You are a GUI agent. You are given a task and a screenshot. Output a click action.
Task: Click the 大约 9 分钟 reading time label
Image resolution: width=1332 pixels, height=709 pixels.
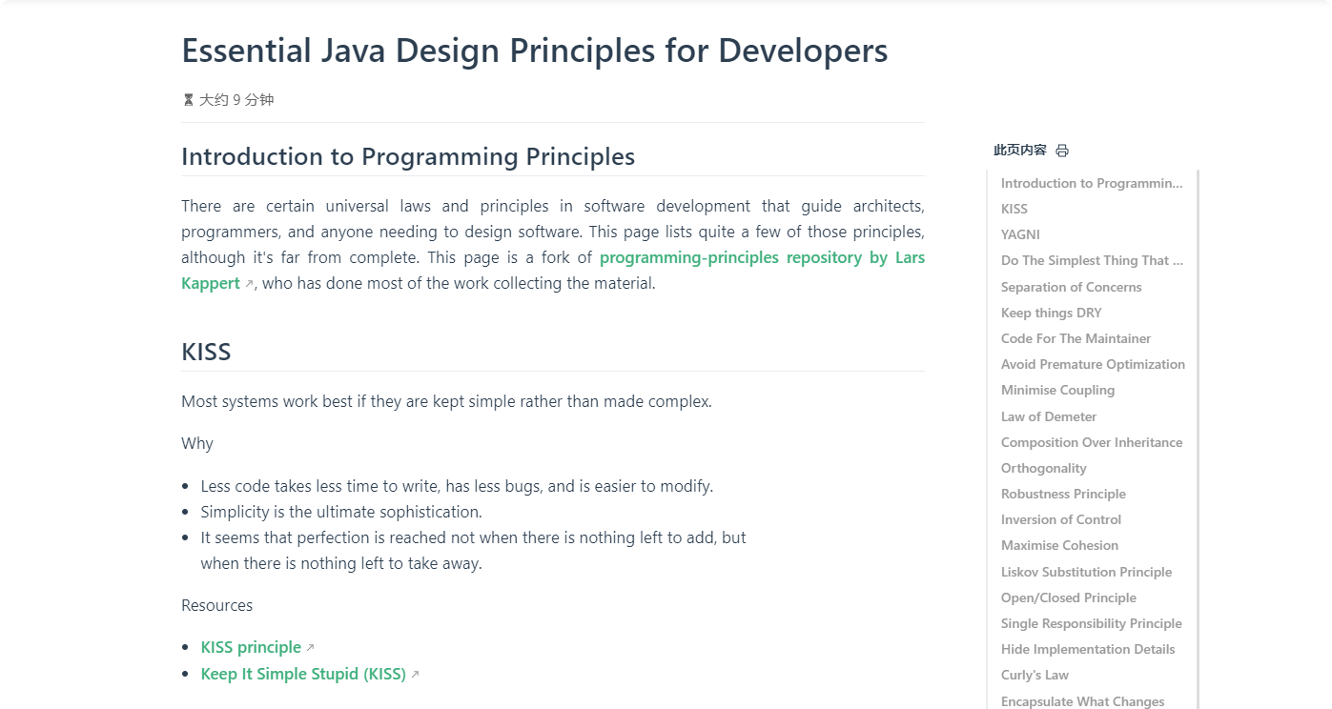tap(236, 99)
